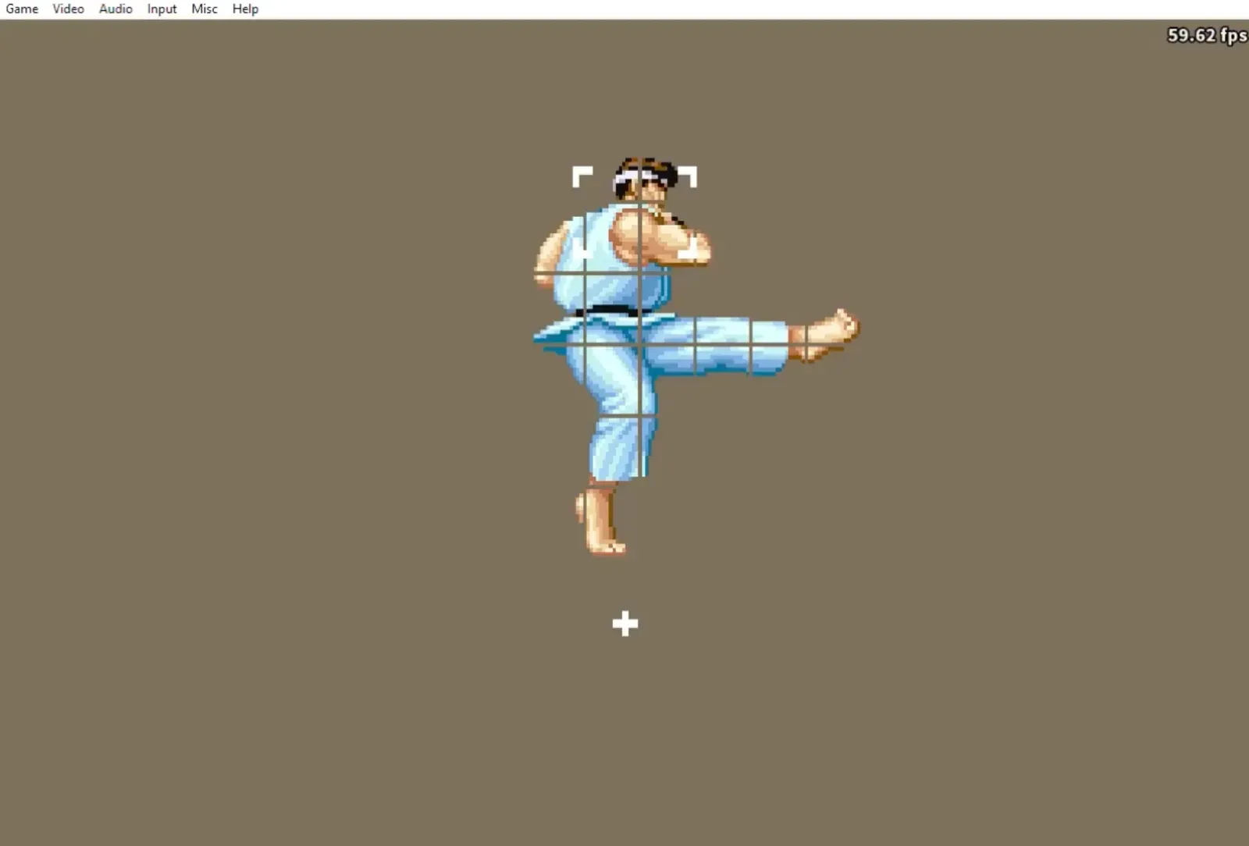Open the Game menu
This screenshot has width=1249, height=846.
coord(22,9)
